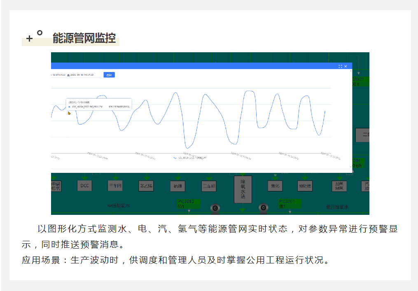The height and width of the screenshot is (291, 418).
Task: Close the trend chart popup
Action: pyautogui.click(x=346, y=66)
